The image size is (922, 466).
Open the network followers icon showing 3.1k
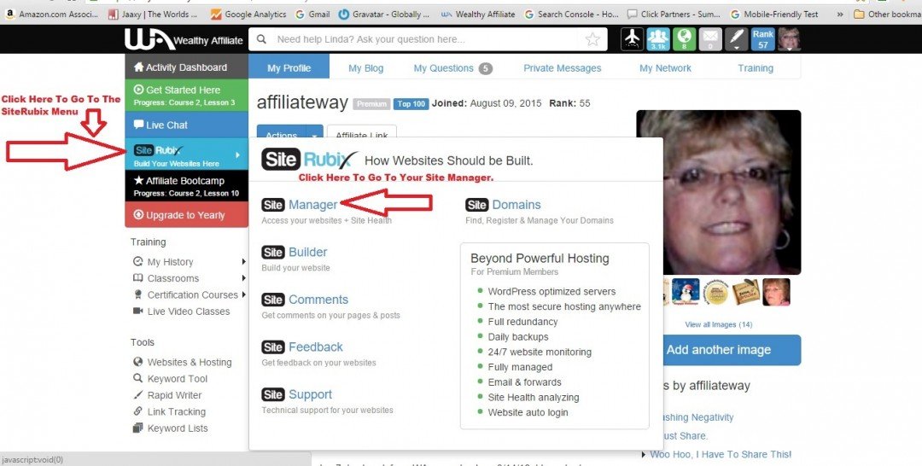(x=658, y=39)
